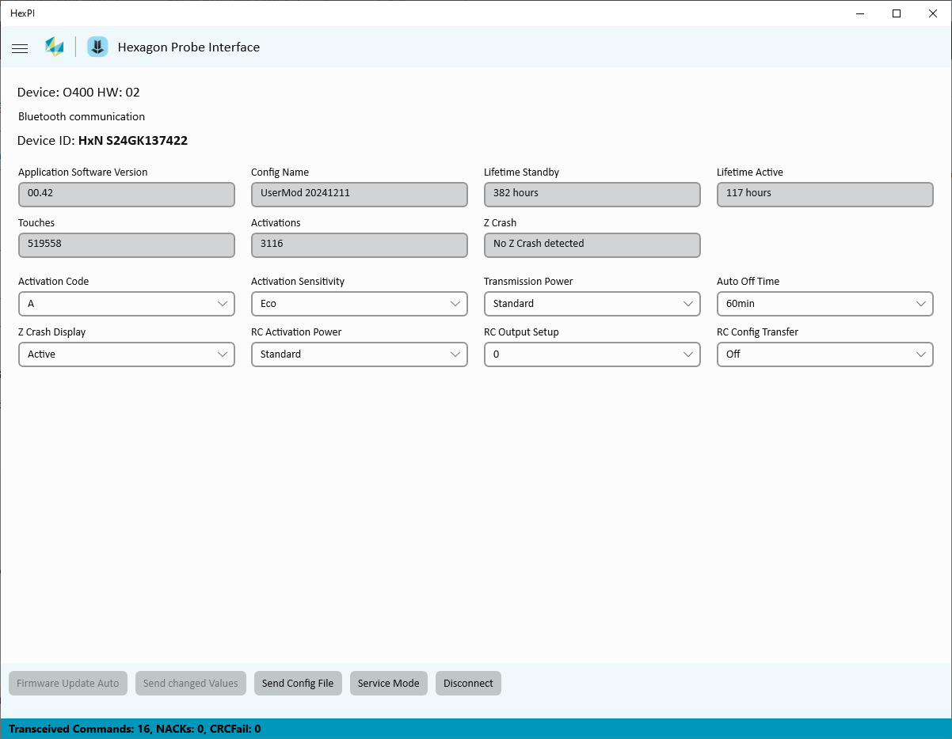Close the HexPI window
Image resolution: width=952 pixels, height=739 pixels.
click(x=933, y=13)
